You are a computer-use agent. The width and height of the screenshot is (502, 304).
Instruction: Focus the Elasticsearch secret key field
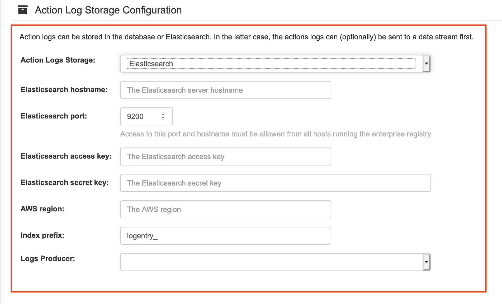(276, 183)
